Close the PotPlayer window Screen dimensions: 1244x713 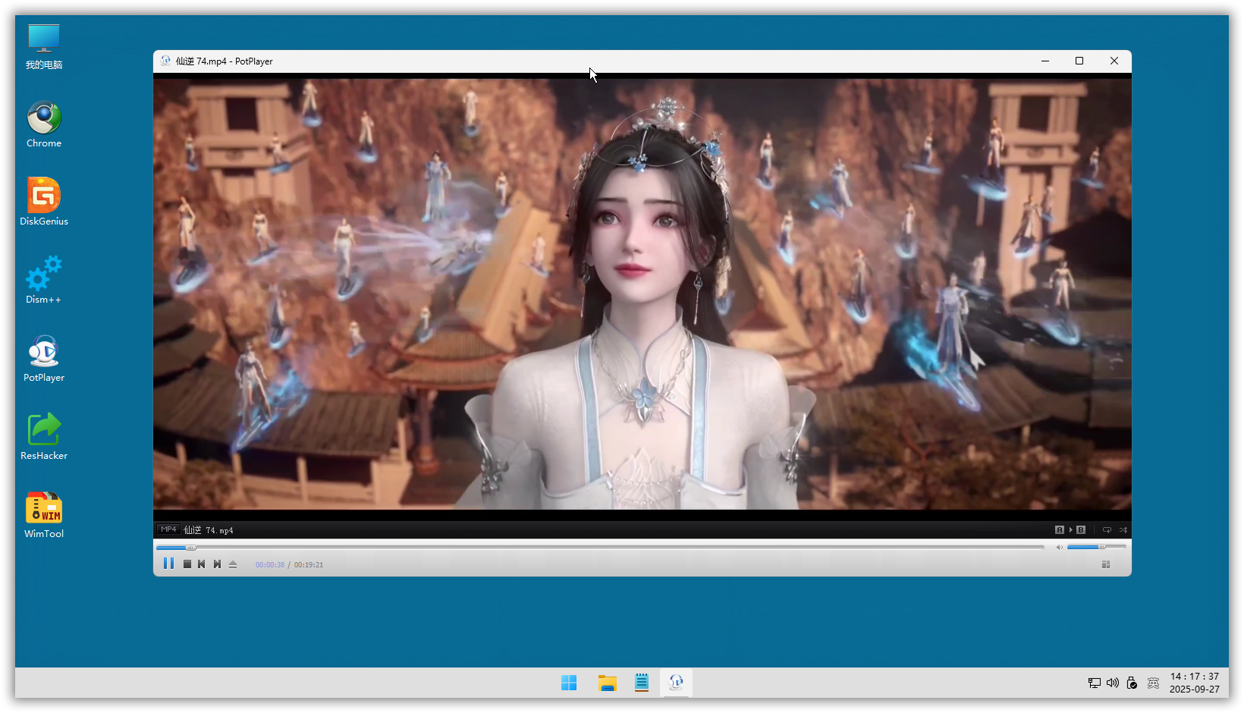[1114, 61]
